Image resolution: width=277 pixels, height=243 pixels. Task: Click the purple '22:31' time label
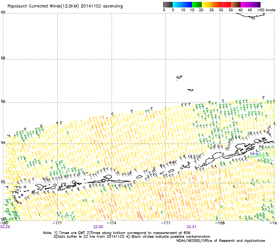point(191,227)
